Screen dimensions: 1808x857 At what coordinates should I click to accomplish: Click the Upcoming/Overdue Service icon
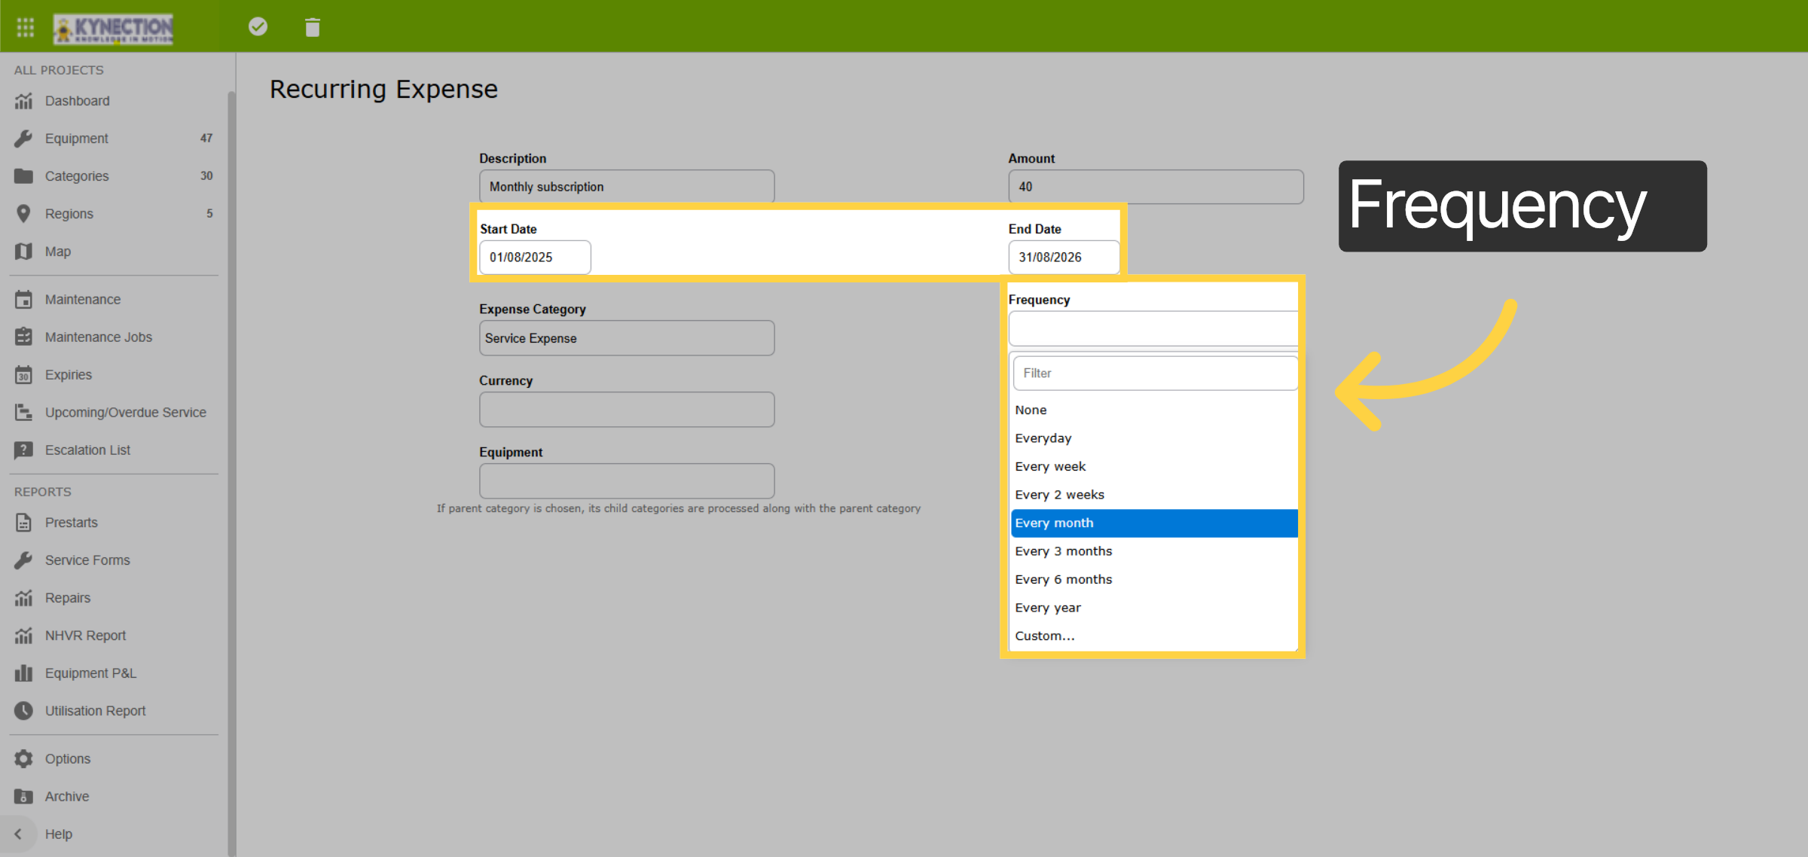coord(24,413)
